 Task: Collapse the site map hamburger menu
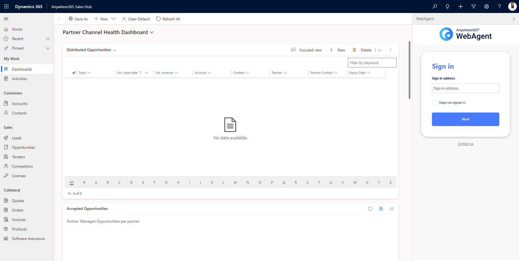pyautogui.click(x=6, y=19)
